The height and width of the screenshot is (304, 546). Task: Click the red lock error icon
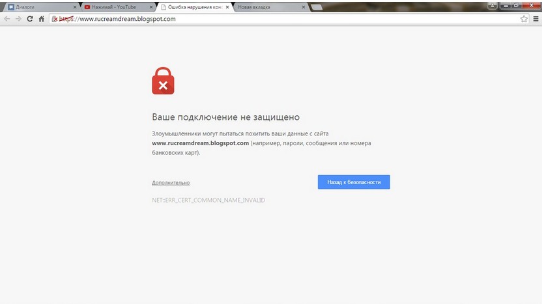point(163,81)
